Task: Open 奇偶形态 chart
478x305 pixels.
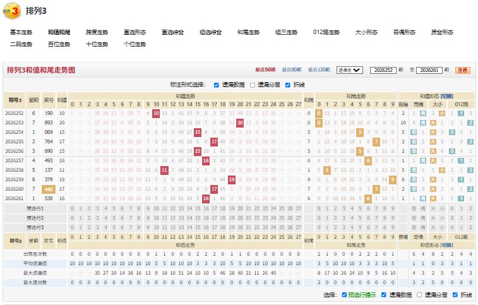Action: tap(404, 32)
